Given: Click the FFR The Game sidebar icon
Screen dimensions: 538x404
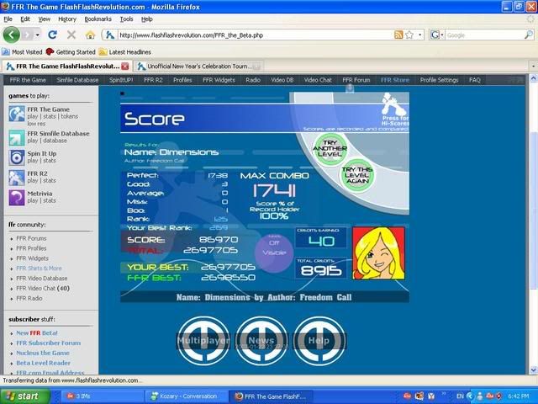Looking at the screenshot, I should 17,114.
